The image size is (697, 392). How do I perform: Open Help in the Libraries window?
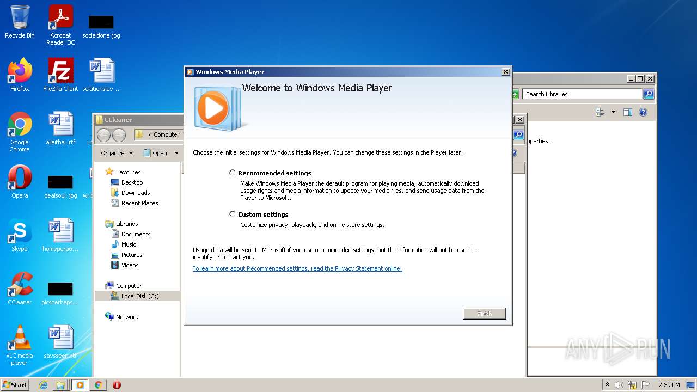coord(643,112)
